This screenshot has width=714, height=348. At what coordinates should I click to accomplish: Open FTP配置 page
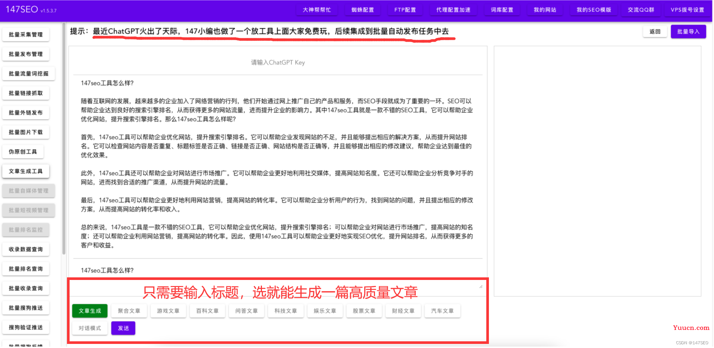[x=405, y=10]
